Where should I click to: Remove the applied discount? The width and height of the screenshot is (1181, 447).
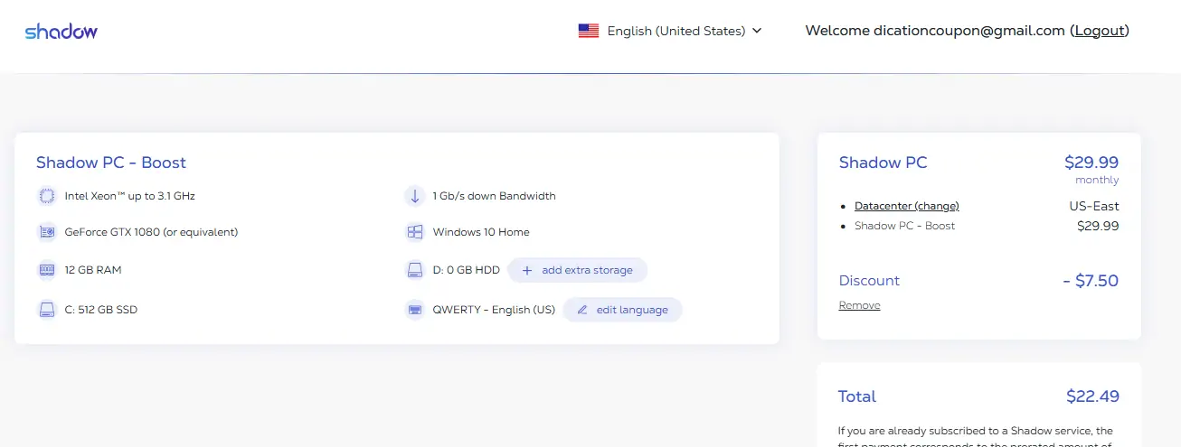click(x=859, y=305)
